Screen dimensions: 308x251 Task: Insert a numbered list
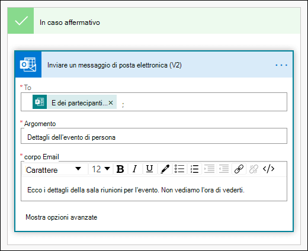pyautogui.click(x=194, y=169)
